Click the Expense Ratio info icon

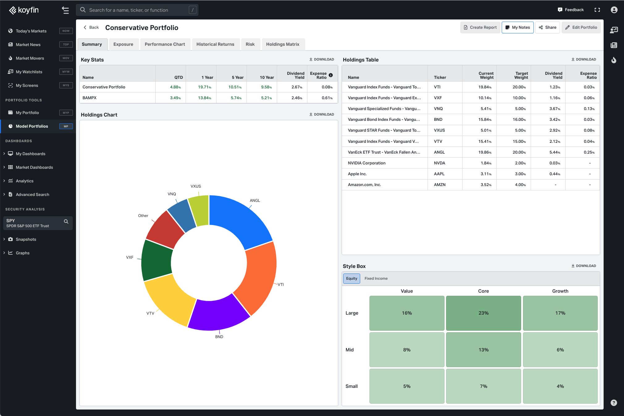tap(331, 75)
